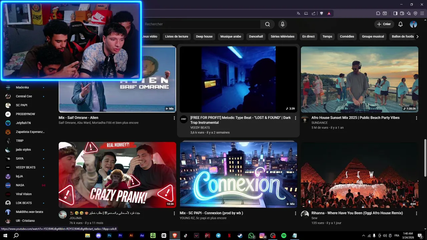The height and width of the screenshot is (240, 427).
Task: Open the Brave hamburger main menu
Action: pyautogui.click(x=422, y=13)
